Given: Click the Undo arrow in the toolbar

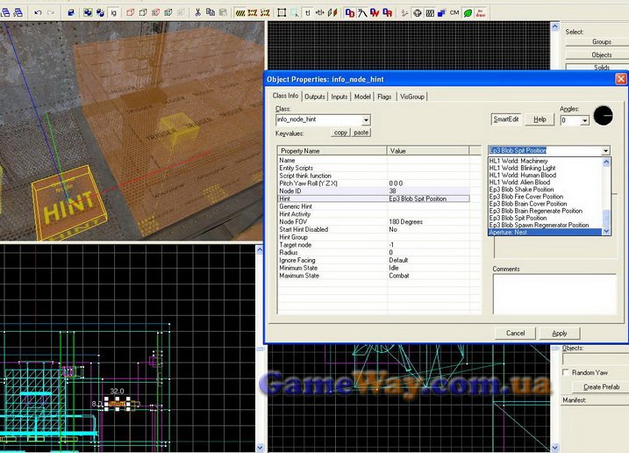Looking at the screenshot, I should pyautogui.click(x=38, y=13).
